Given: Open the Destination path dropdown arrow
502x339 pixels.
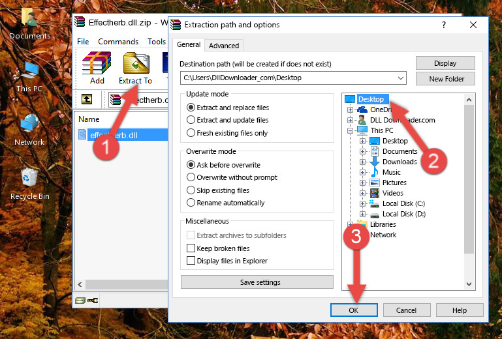Looking at the screenshot, I should [x=401, y=78].
